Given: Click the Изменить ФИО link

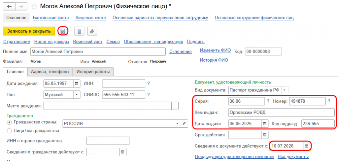Looking at the screenshot, I should (215, 50).
